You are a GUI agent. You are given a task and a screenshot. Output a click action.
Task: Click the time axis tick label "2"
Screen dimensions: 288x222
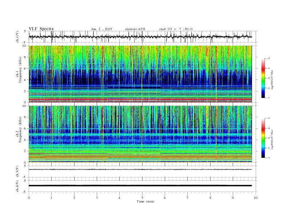(74, 198)
